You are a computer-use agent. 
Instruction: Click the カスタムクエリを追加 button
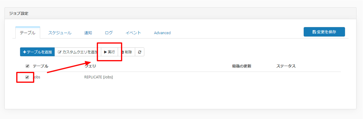pos(78,52)
